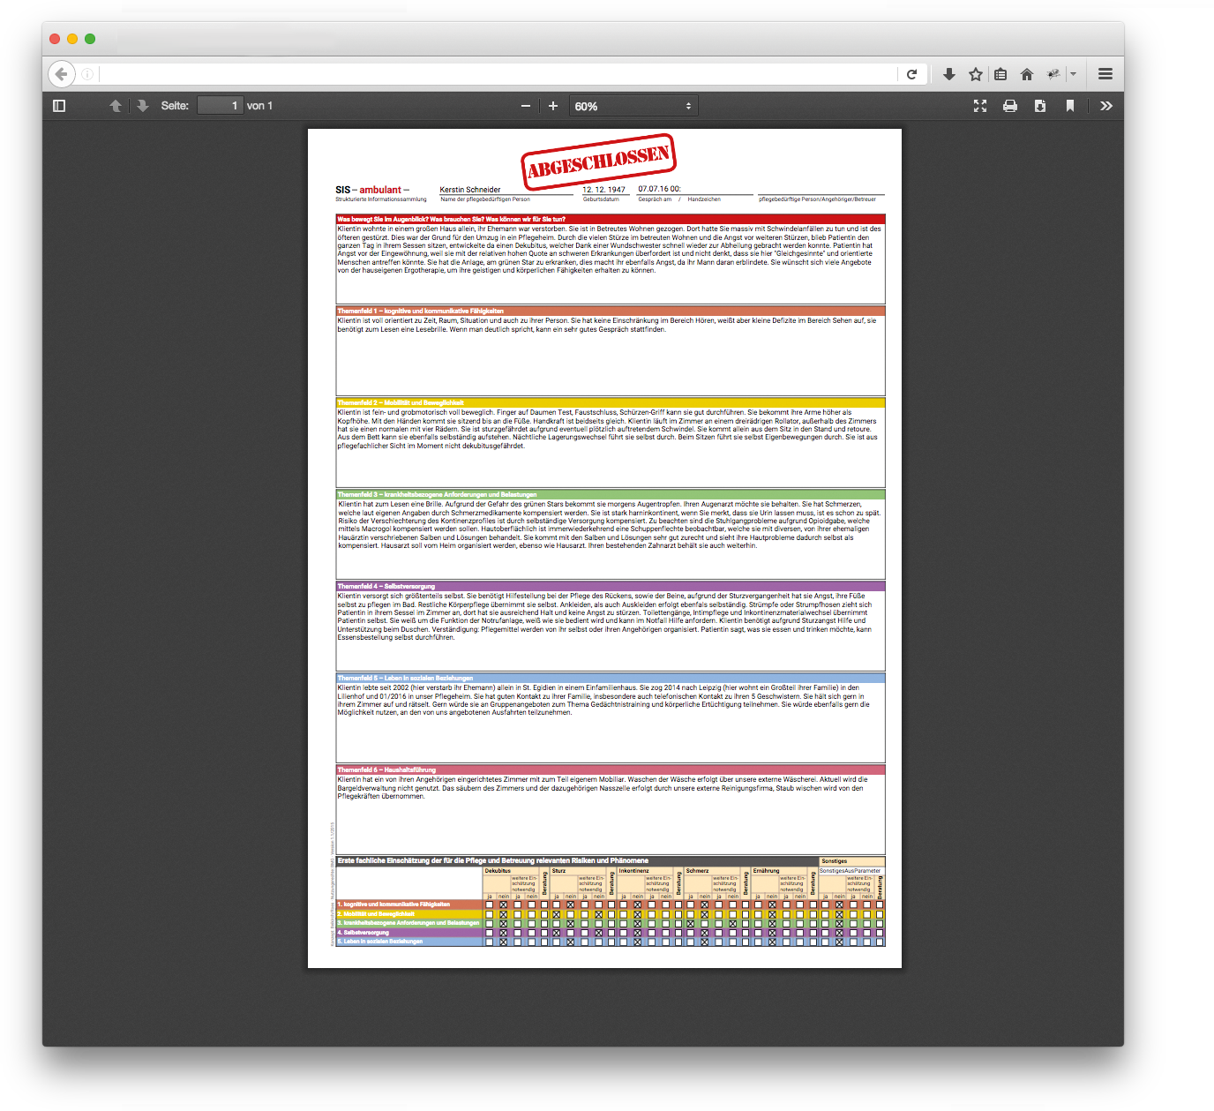Expand the PDF tools double-arrow menu

tap(1106, 106)
